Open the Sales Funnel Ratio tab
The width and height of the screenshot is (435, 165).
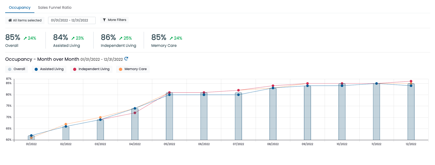[55, 8]
